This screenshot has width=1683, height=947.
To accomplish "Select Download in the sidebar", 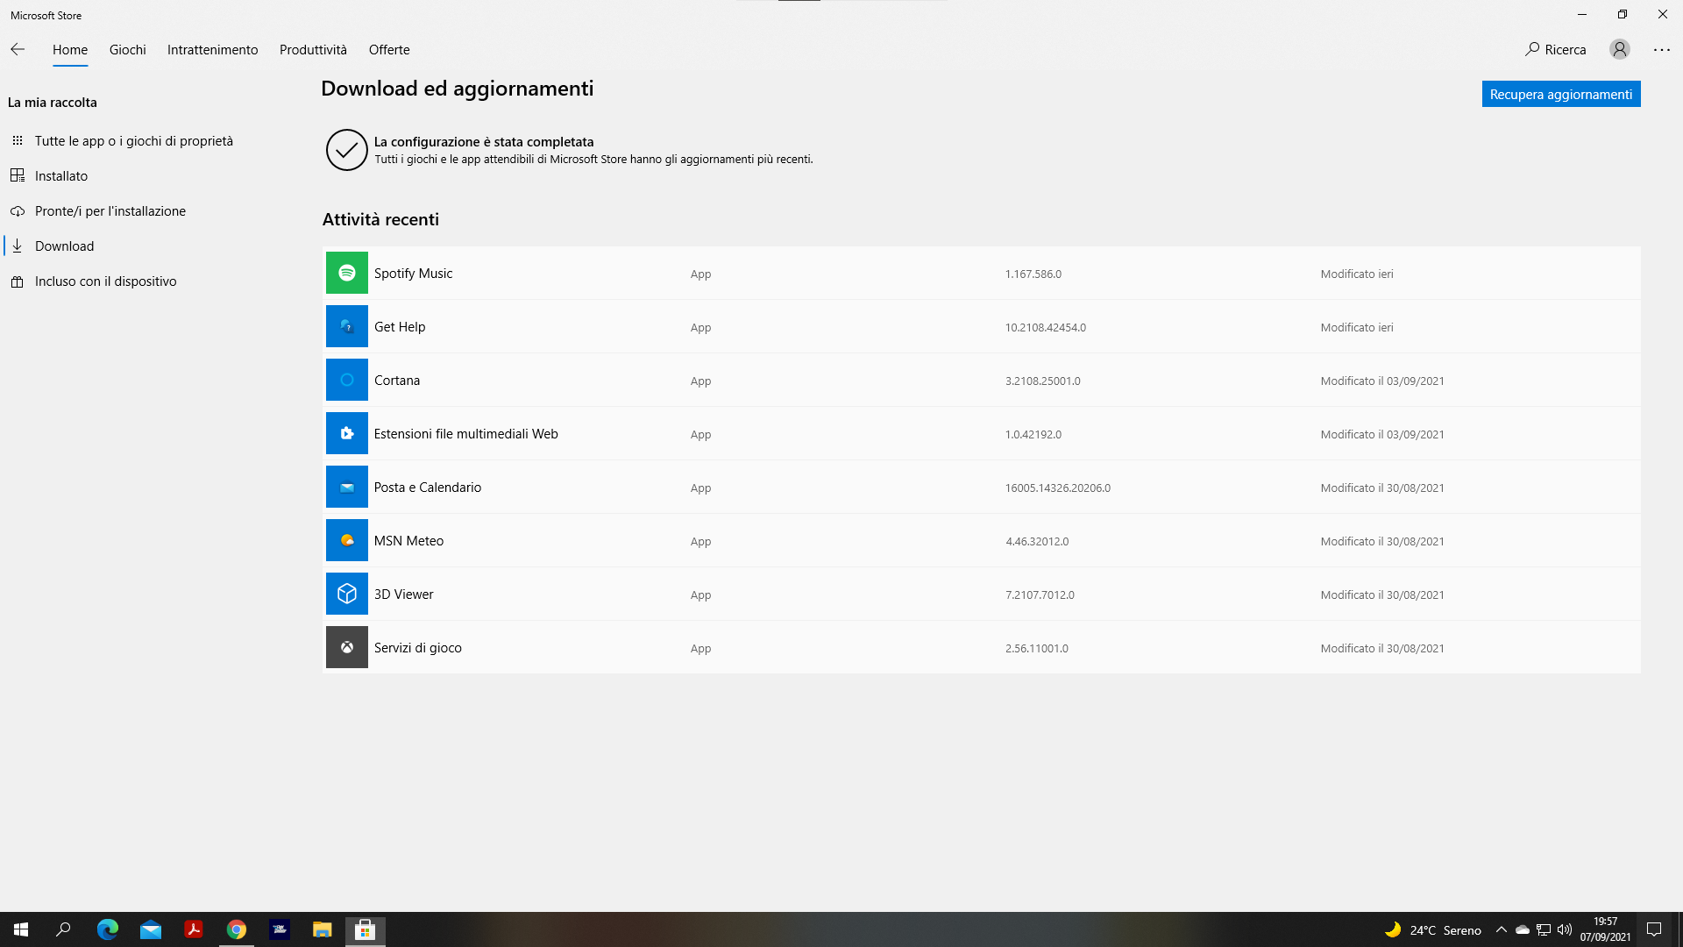I will click(x=65, y=246).
